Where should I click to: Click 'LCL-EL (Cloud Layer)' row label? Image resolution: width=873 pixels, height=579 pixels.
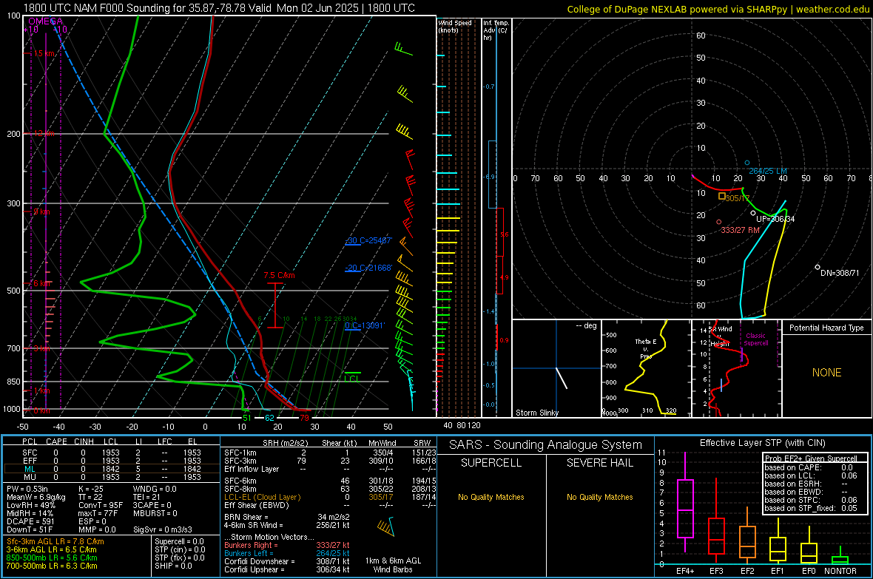point(262,497)
